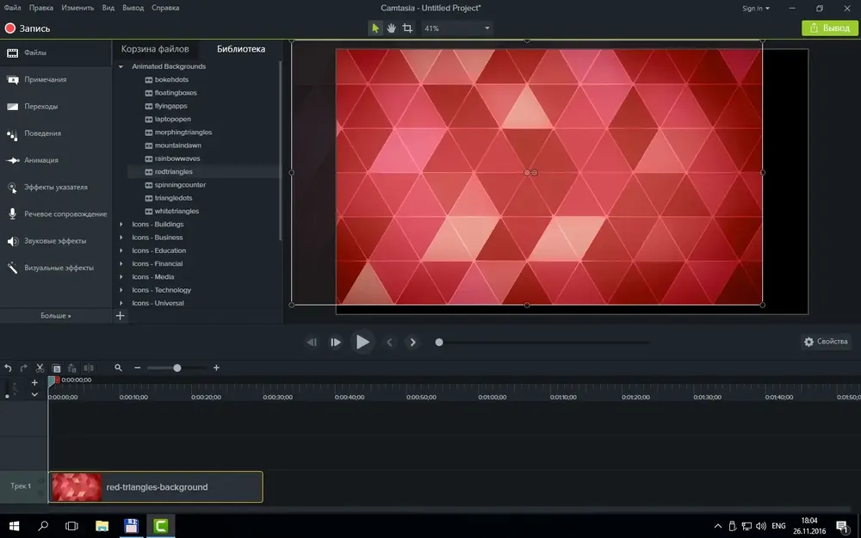Viewport: 861px width, 538px height.
Task: Undo the last timeline action
Action: (x=8, y=368)
